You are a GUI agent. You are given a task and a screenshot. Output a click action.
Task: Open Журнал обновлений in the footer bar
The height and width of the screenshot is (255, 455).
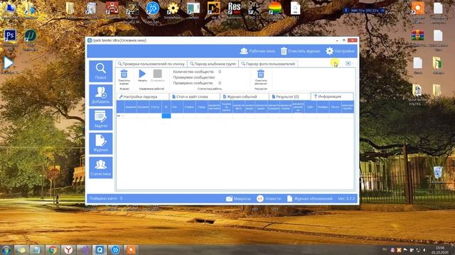(310, 198)
